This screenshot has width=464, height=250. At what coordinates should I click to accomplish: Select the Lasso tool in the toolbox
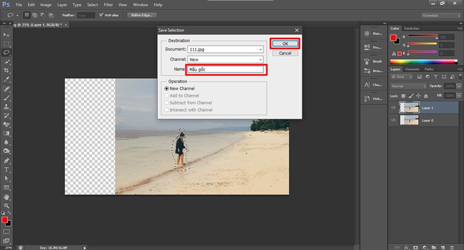click(6, 53)
